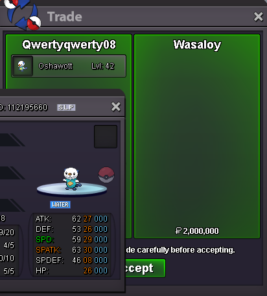Click the WATER type badge
267x296 pixels.
(60, 205)
